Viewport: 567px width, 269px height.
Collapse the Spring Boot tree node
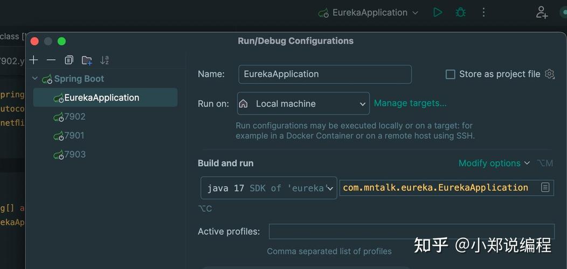[35, 79]
